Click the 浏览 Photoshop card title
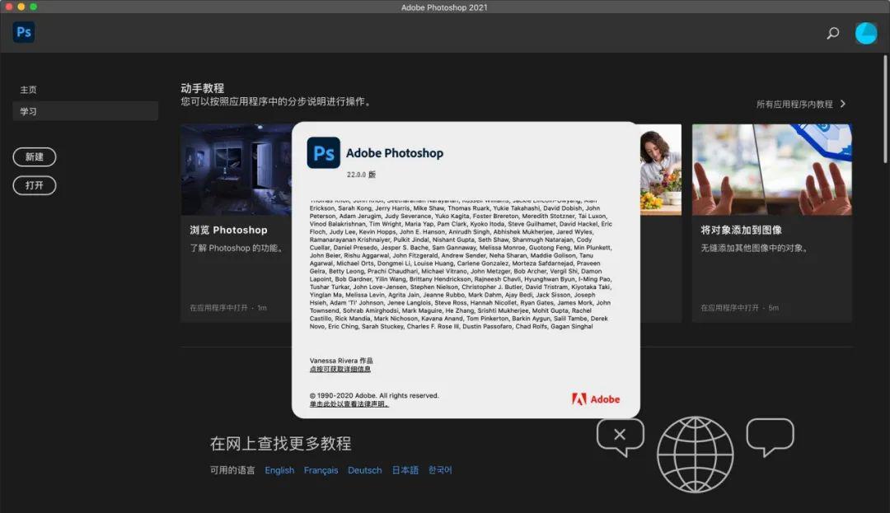The height and width of the screenshot is (513, 890). (228, 230)
